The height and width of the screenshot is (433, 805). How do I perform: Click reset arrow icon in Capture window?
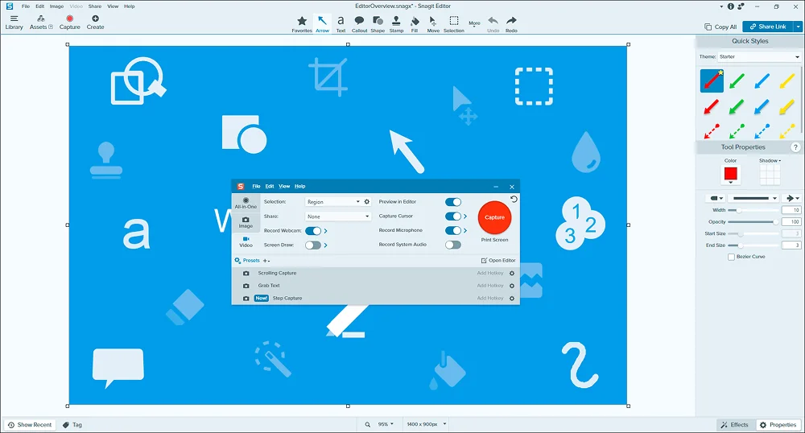point(514,199)
